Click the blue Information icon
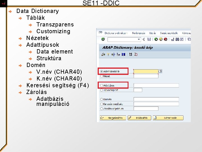Viewport: 202px width, 152px height. pos(123,54)
